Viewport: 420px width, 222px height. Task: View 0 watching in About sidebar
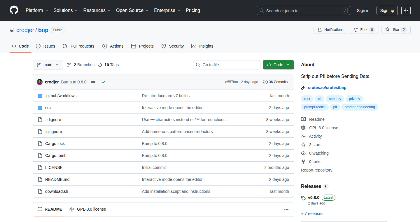point(315,153)
